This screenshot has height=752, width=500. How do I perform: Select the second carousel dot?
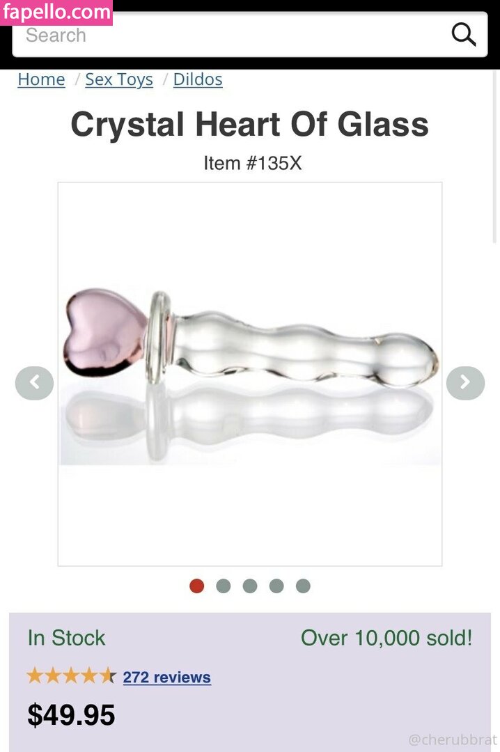(223, 586)
